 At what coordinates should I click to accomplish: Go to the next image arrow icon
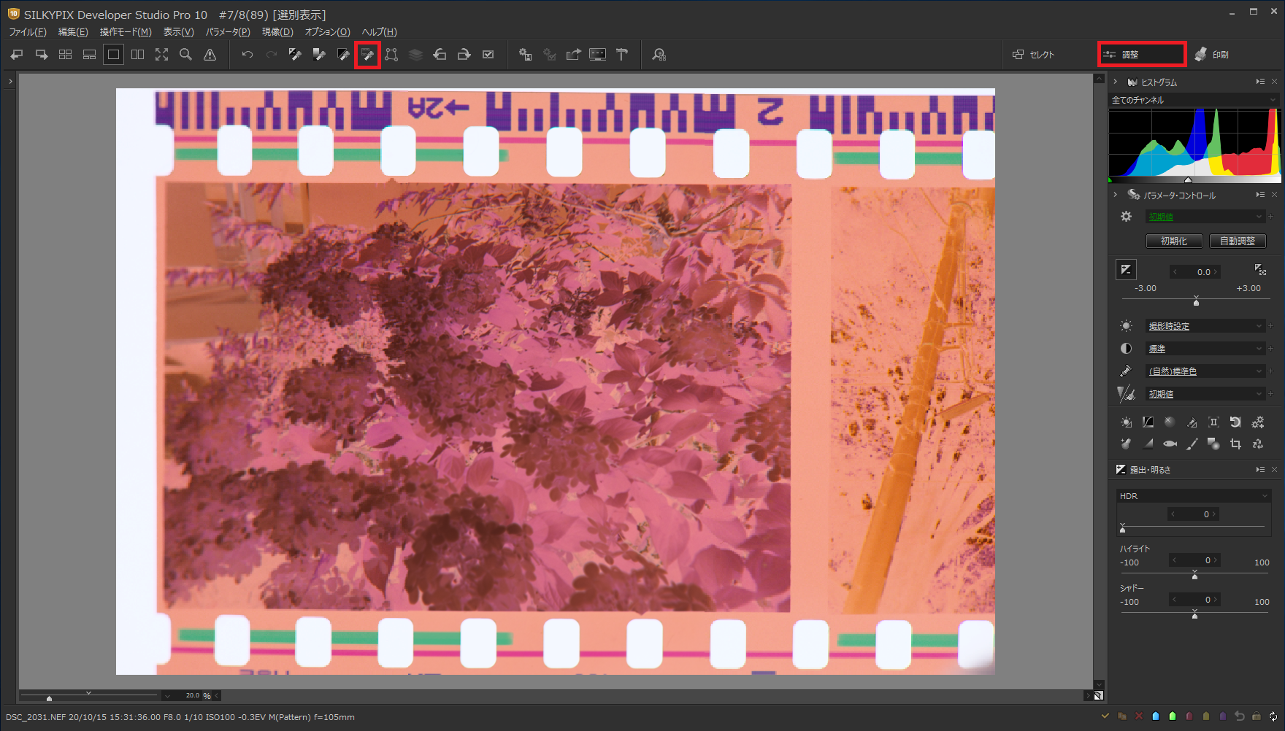(42, 55)
